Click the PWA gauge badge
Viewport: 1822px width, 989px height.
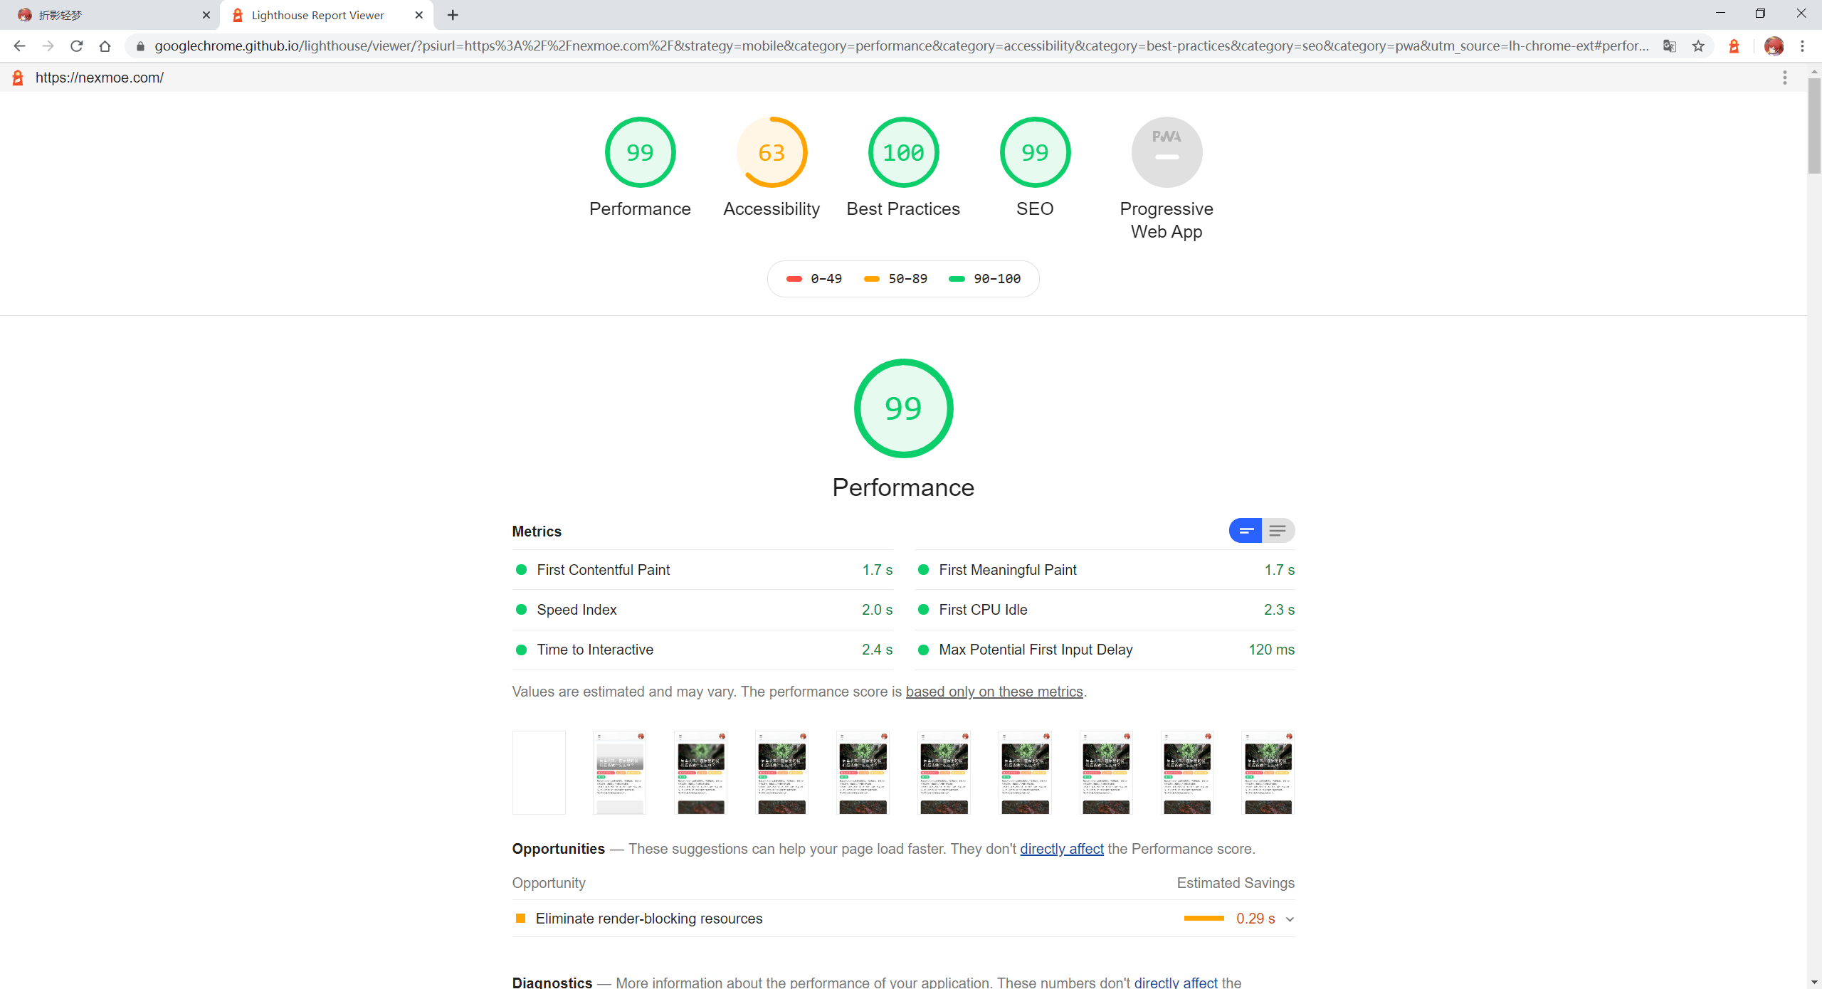(1166, 152)
